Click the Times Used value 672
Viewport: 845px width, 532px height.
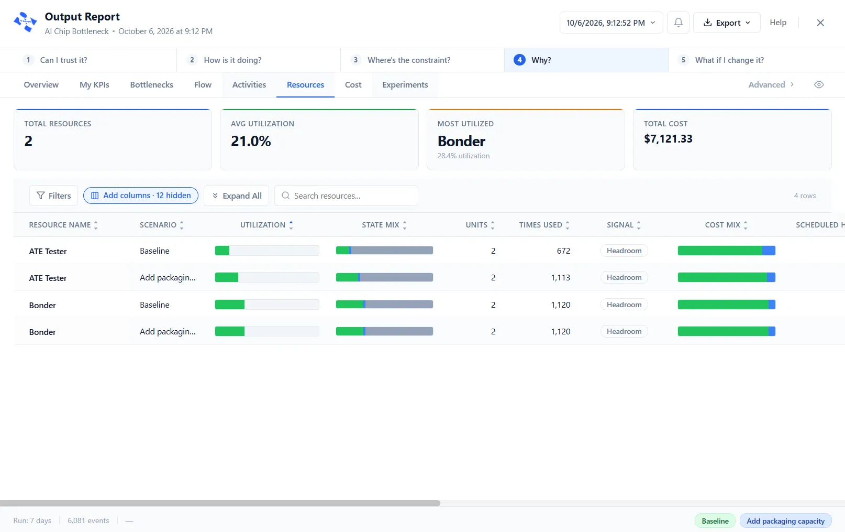coord(563,251)
